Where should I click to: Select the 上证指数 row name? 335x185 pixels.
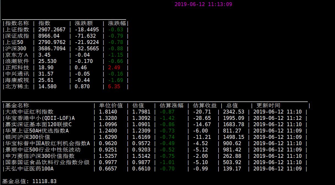[x=17, y=30]
